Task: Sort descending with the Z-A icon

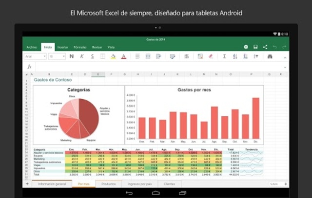Action: pos(245,56)
